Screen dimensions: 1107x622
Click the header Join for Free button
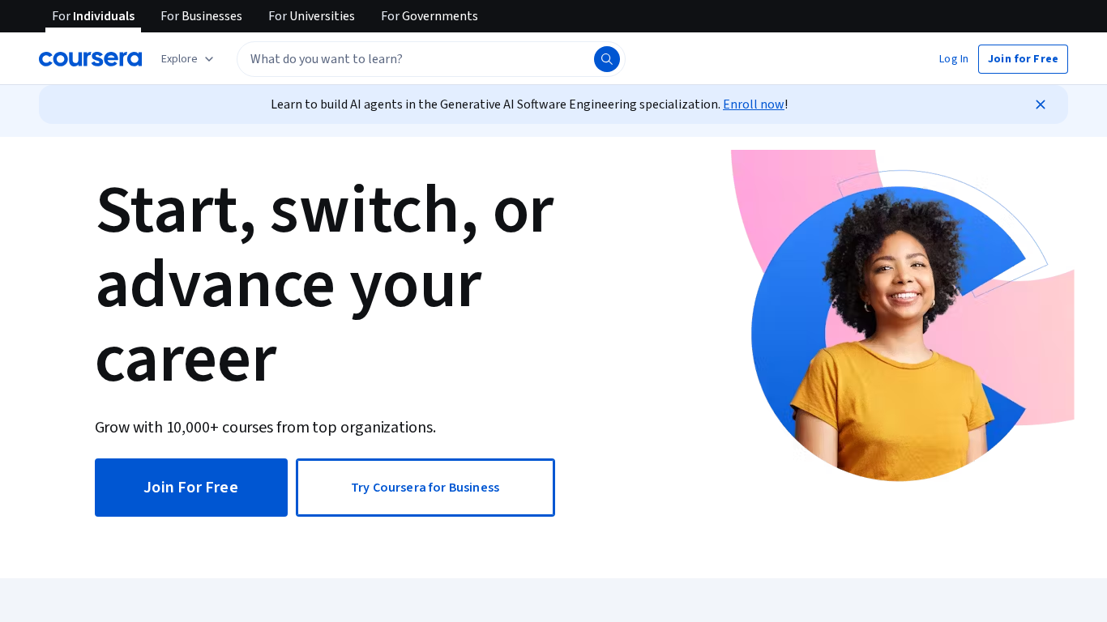coord(1023,59)
